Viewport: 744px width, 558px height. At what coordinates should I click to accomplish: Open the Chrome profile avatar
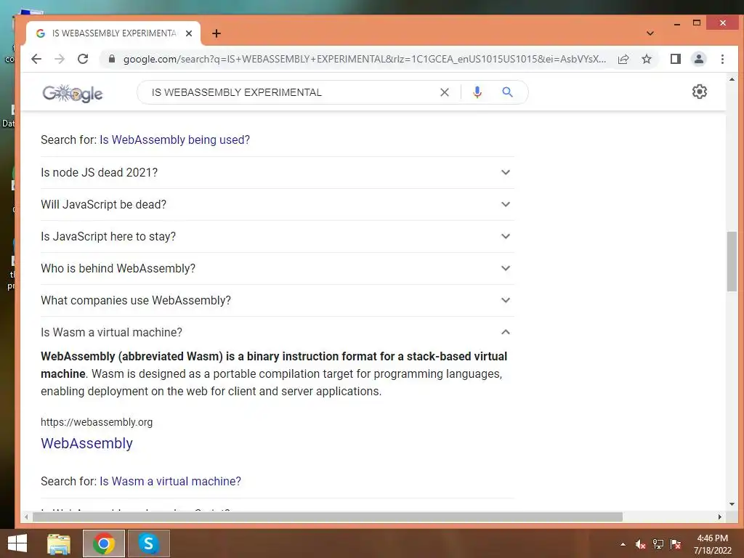698,59
